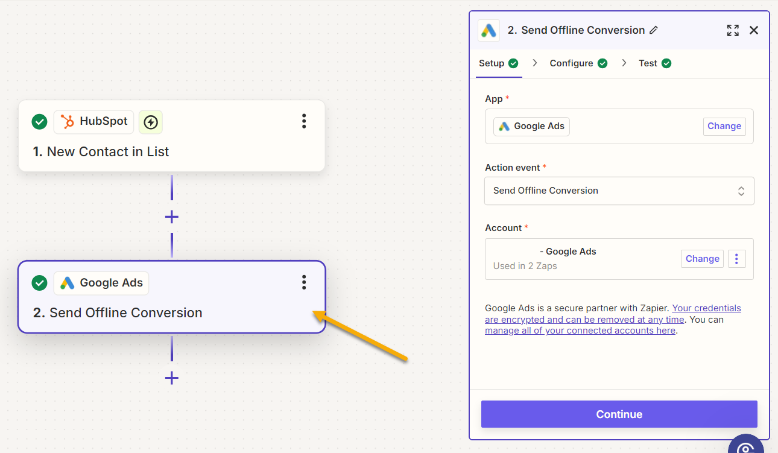Open the Setup tab
Viewport: 778px width, 453px height.
pyautogui.click(x=498, y=63)
